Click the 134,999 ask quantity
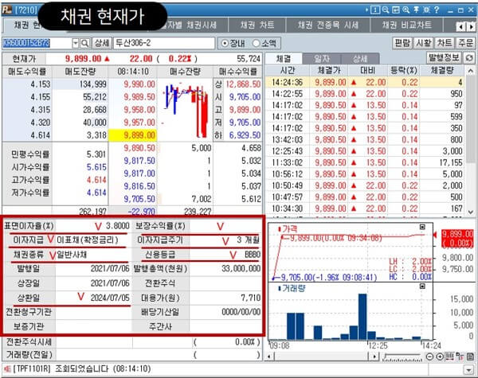 [x=92, y=84]
